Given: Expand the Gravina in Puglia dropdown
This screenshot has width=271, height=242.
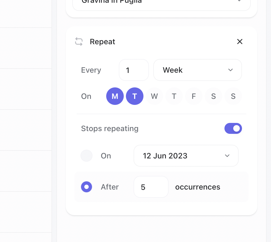Looking at the screenshot, I should 162,3.
